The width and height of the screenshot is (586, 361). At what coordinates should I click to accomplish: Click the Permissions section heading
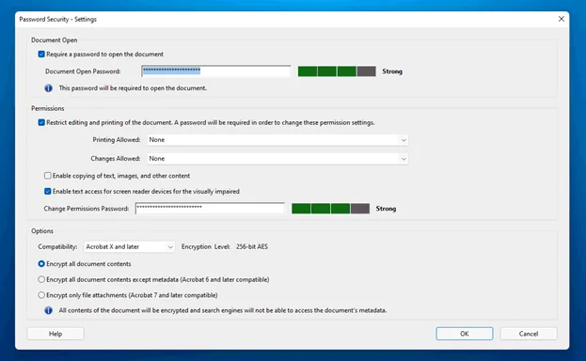pos(47,108)
